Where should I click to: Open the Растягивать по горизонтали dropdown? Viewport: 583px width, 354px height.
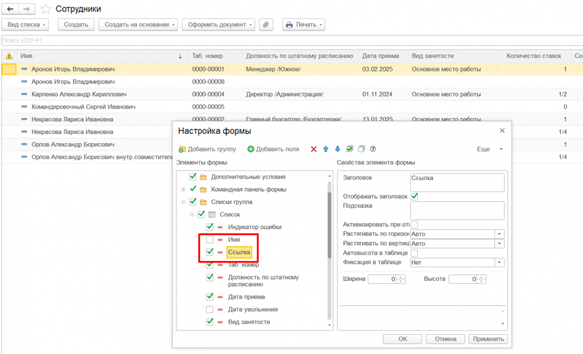point(499,234)
